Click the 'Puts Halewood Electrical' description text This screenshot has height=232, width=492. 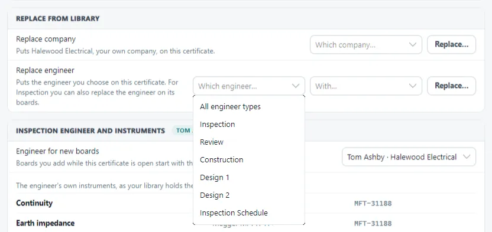pos(115,51)
